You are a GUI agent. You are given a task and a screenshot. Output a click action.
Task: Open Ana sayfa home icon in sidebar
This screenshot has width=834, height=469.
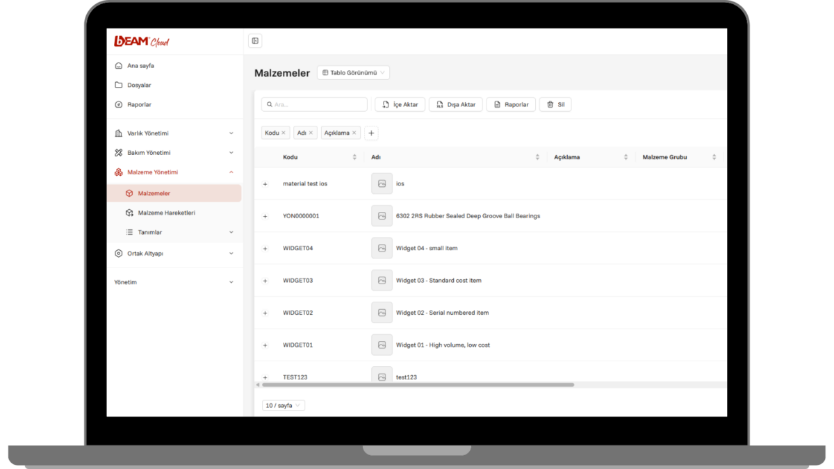[x=118, y=65]
